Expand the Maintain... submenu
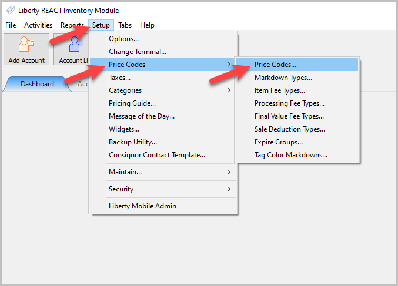398x286 pixels. (x=163, y=172)
